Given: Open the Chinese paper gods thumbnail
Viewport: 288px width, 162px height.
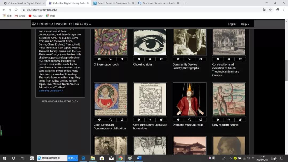Looking at the screenshot, I should tap(111, 42).
